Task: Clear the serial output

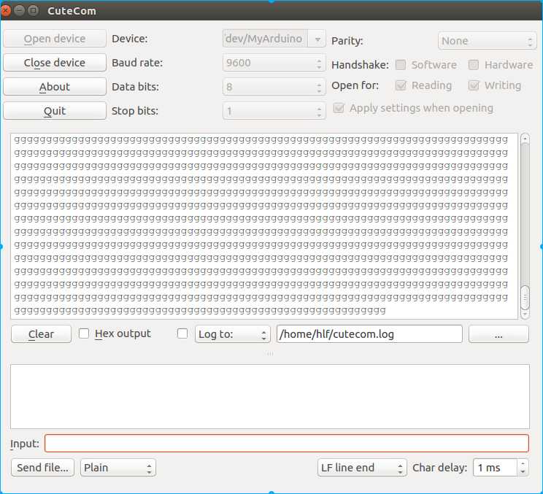Action: 41,334
